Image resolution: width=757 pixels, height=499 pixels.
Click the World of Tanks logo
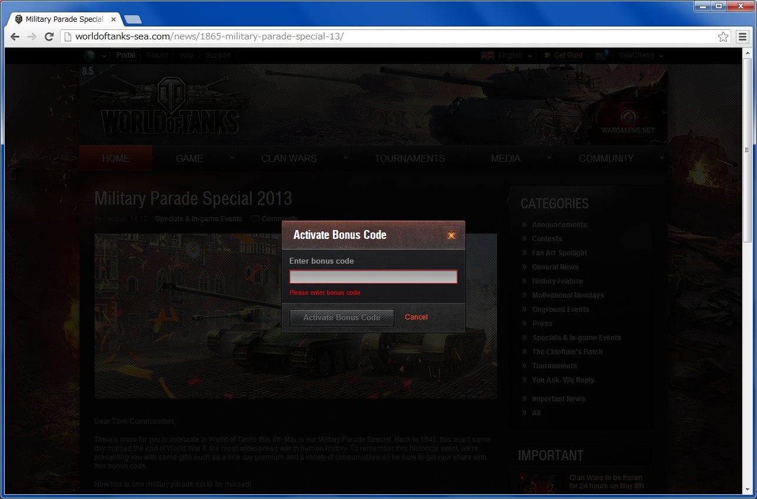click(171, 107)
